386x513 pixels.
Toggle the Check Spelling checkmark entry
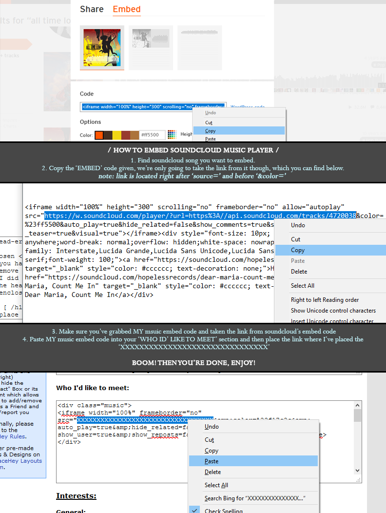pos(253,511)
